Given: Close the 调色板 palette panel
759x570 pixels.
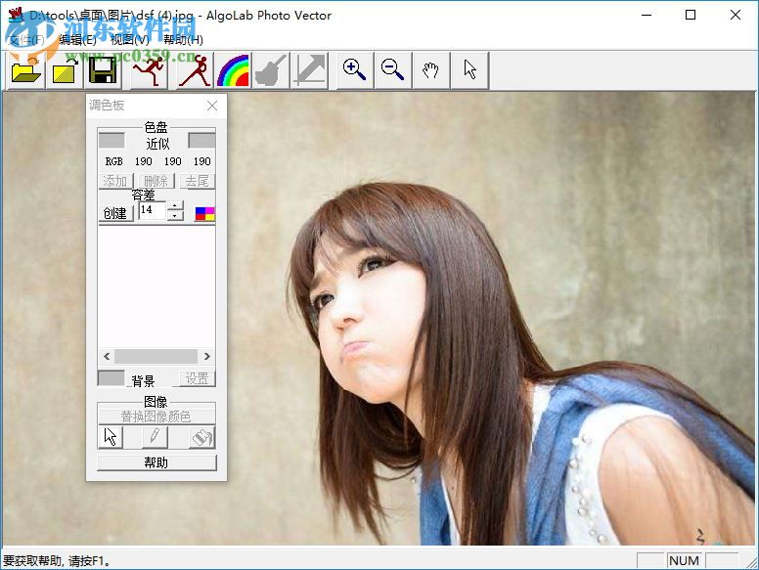Looking at the screenshot, I should pos(212,106).
